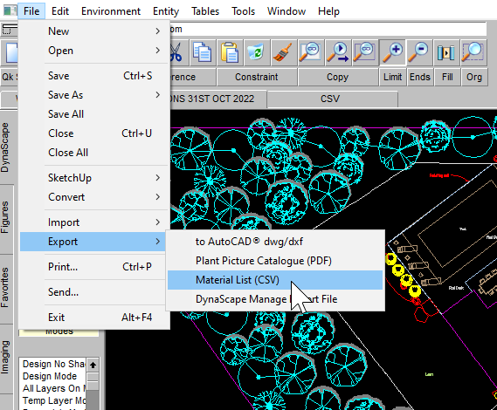The width and height of the screenshot is (497, 410).
Task: Click the Ends button
Action: 419,77
